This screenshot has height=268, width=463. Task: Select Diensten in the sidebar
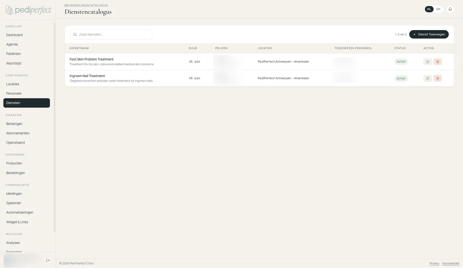click(27, 103)
